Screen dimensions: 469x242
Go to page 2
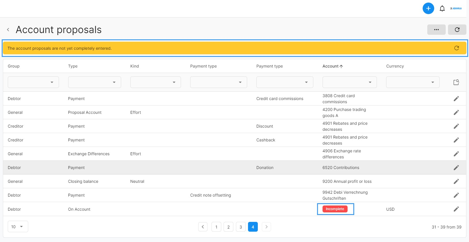[228, 227]
